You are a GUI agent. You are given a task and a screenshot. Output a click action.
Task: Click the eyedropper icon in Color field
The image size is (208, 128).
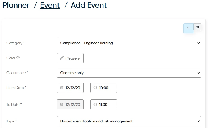tap(62, 58)
